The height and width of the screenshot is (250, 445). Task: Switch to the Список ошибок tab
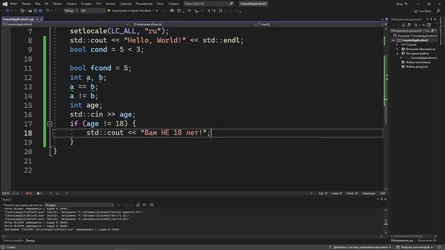(x=13, y=241)
